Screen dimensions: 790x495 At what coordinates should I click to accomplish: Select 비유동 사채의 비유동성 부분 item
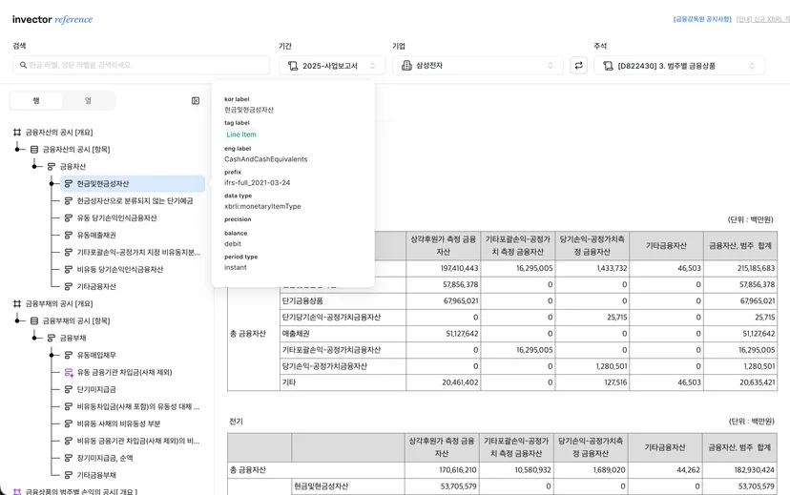tap(119, 423)
